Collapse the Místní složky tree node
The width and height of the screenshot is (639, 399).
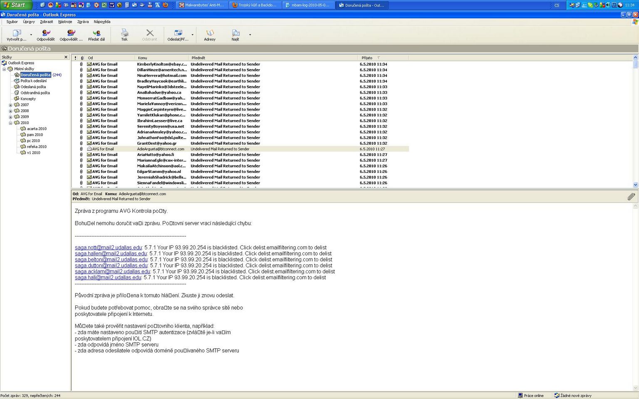[4, 69]
